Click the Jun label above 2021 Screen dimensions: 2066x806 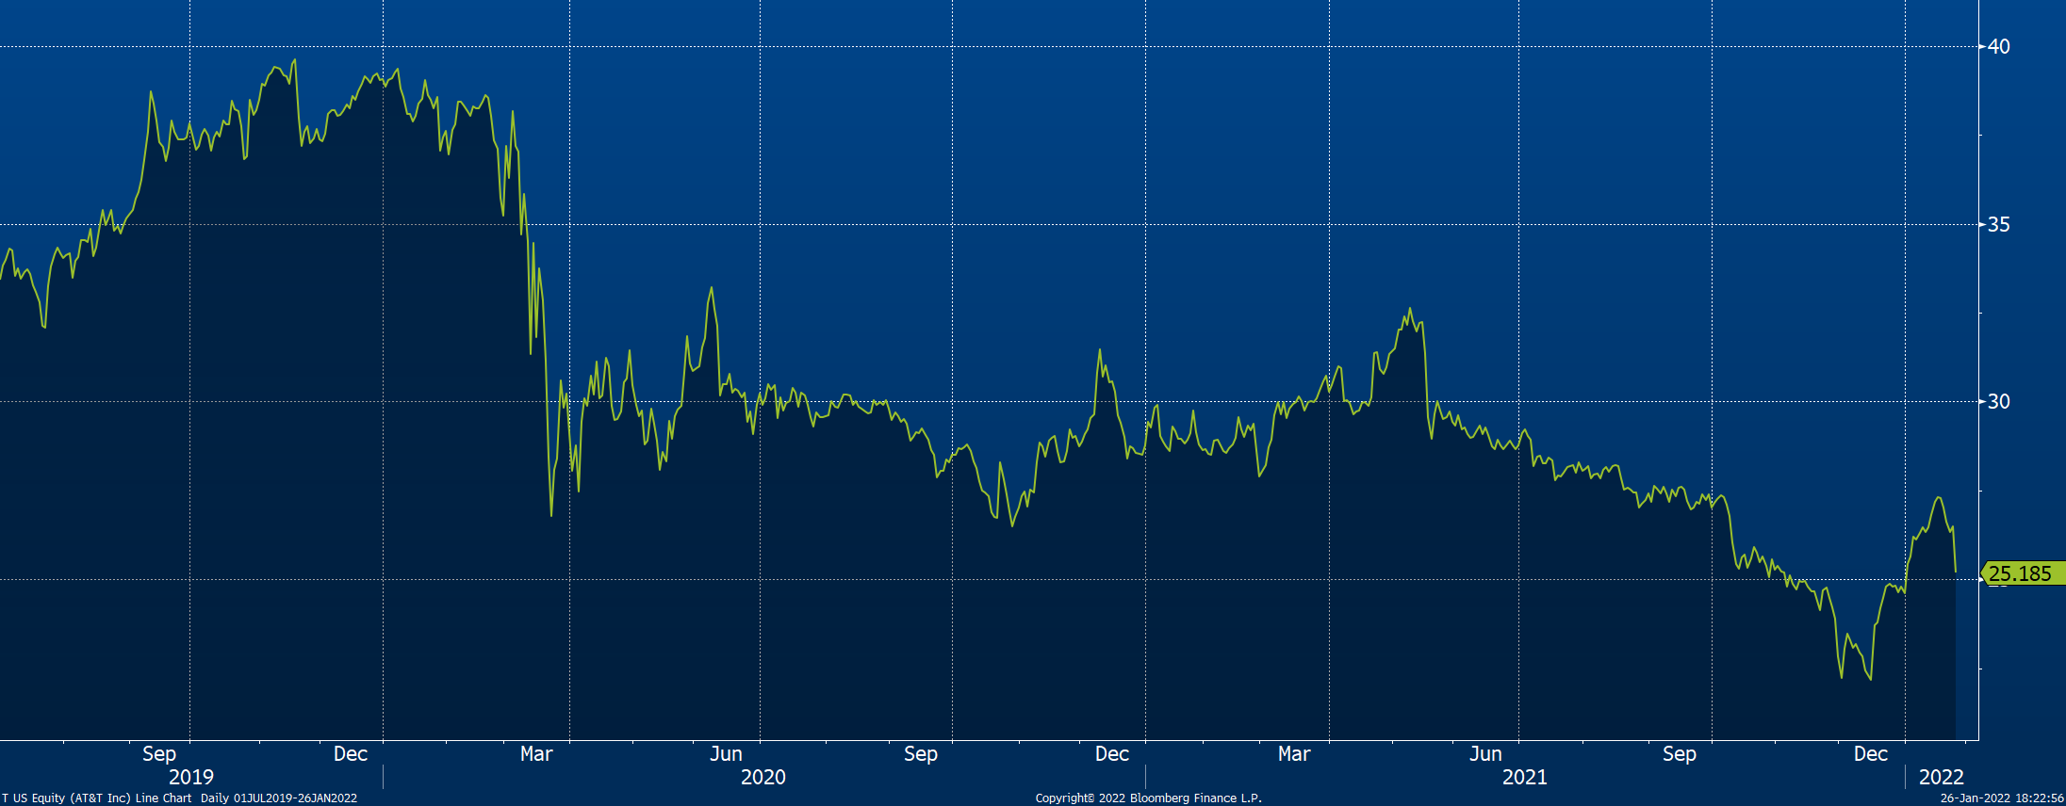[x=1485, y=753]
